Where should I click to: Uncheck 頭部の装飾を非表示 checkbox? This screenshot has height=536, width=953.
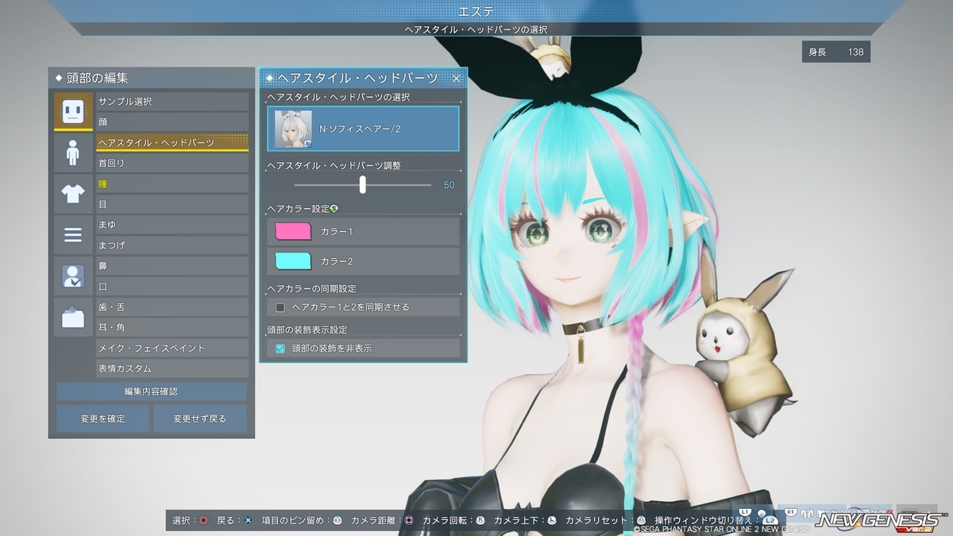pos(280,348)
